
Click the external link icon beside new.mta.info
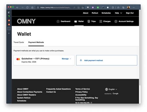pyautogui.click(x=91, y=103)
